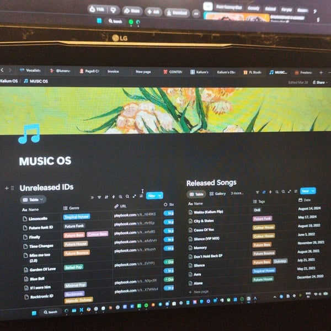Open Date column header in Released Songs
Screen dimensions: 331x331
[x=305, y=200]
